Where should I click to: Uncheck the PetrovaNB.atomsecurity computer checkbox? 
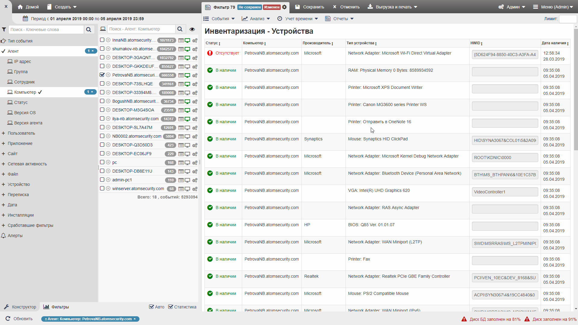pyautogui.click(x=102, y=75)
